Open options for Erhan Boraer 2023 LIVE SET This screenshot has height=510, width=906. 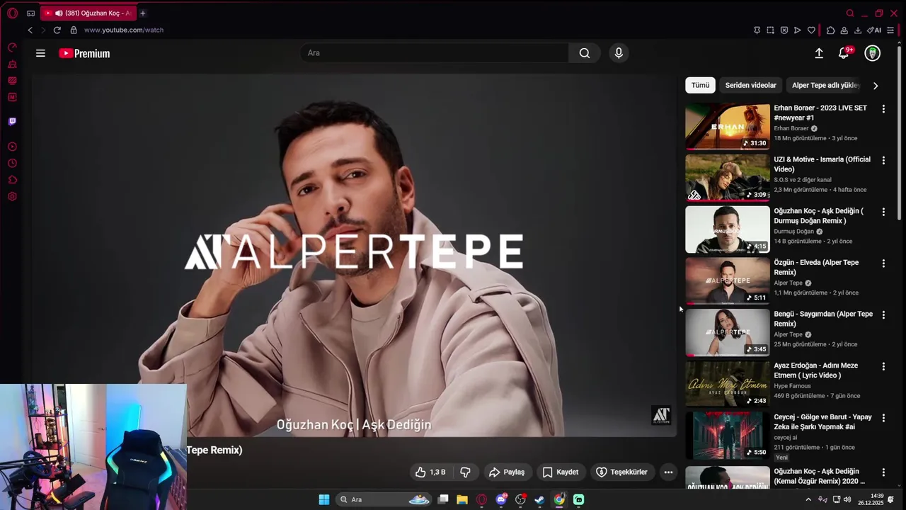pyautogui.click(x=883, y=109)
